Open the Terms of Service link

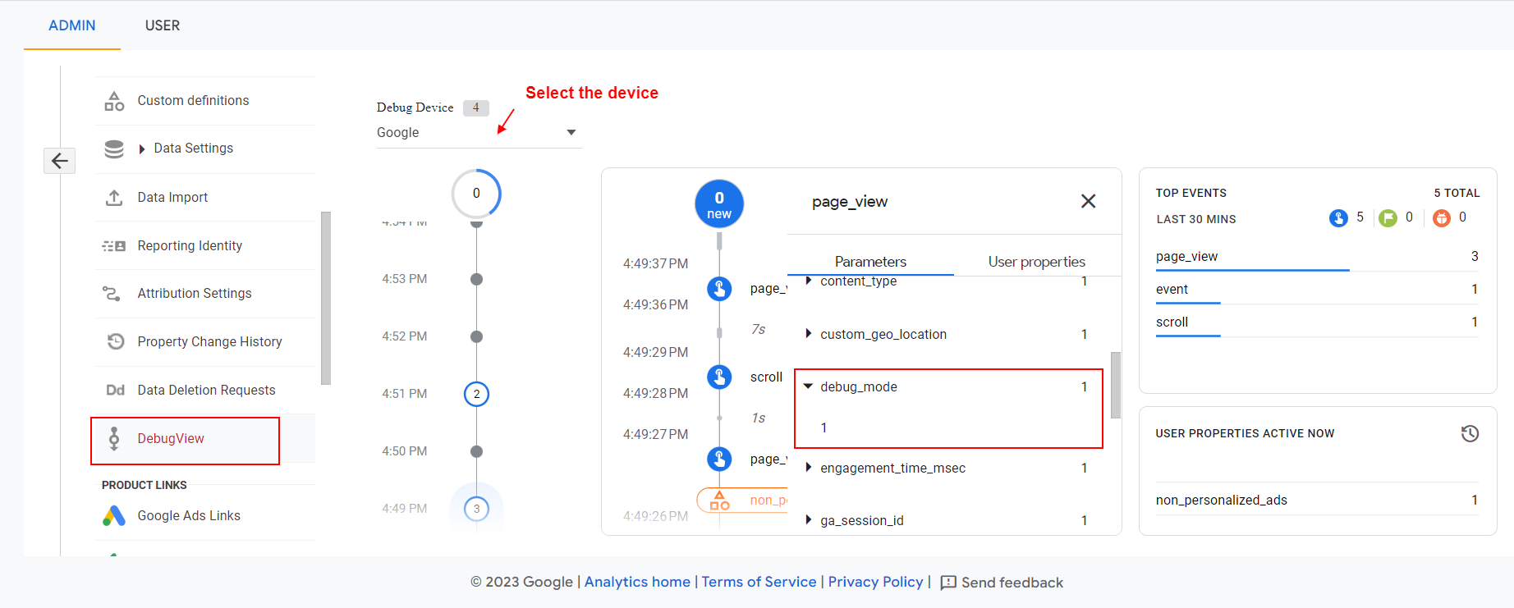click(759, 582)
